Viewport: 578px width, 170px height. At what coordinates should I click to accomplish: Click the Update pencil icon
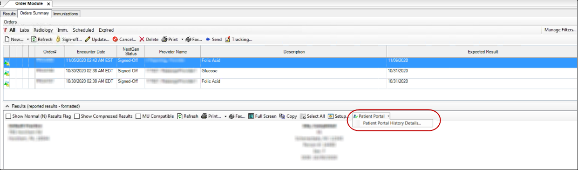(x=88, y=40)
